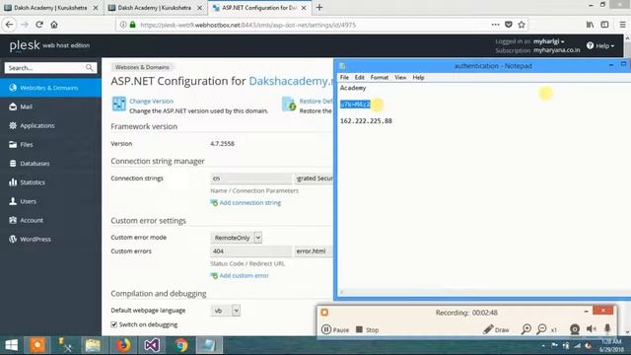The image size is (631, 355).
Task: Bookmark this page with the star
Action: 522,25
